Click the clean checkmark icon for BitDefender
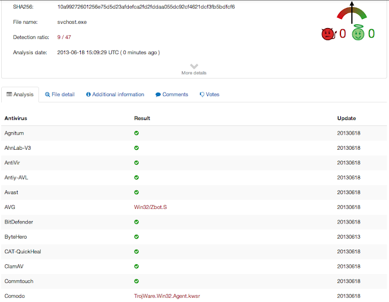Viewport: 389px width, 302px height. click(x=136, y=222)
